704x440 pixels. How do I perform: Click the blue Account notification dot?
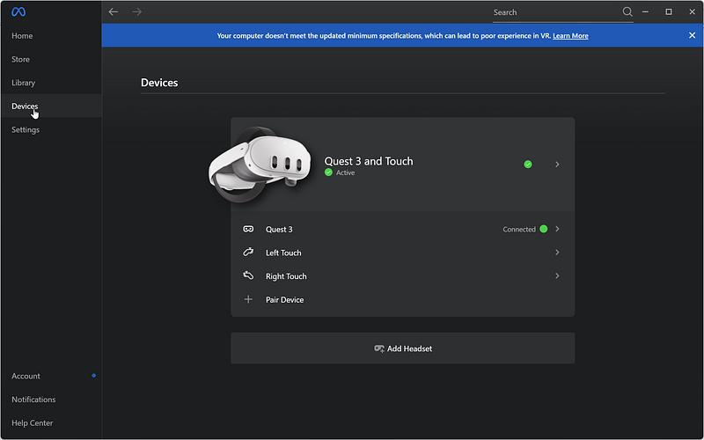pos(94,376)
